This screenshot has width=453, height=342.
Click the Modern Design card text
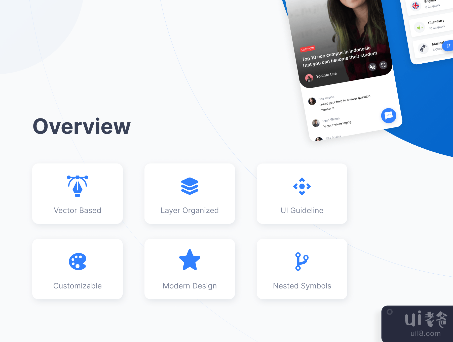190,286
